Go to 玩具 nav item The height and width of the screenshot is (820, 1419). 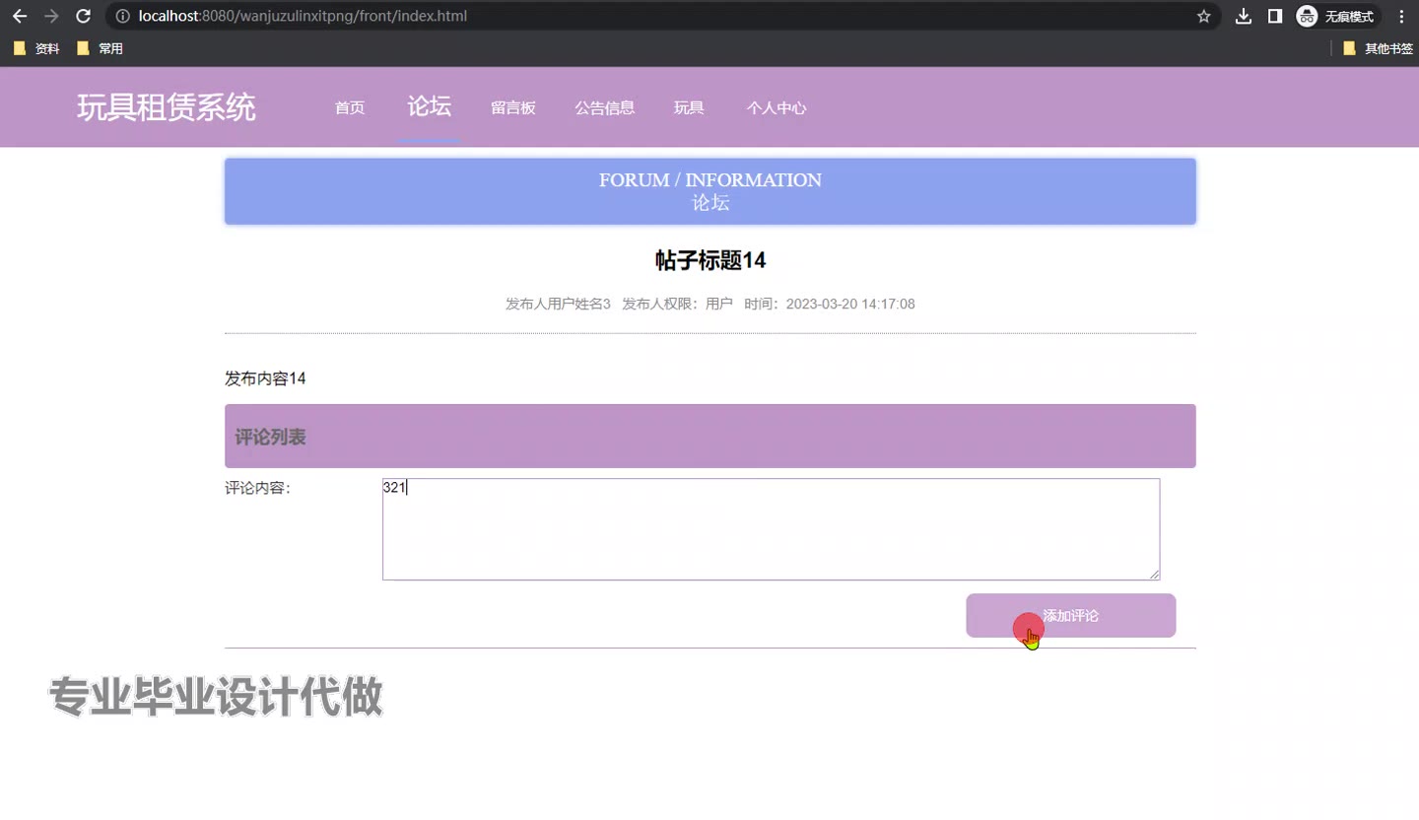click(x=689, y=107)
